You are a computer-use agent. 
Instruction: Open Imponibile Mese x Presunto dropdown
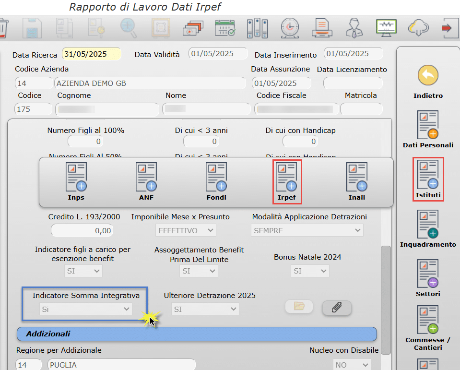[186, 230]
